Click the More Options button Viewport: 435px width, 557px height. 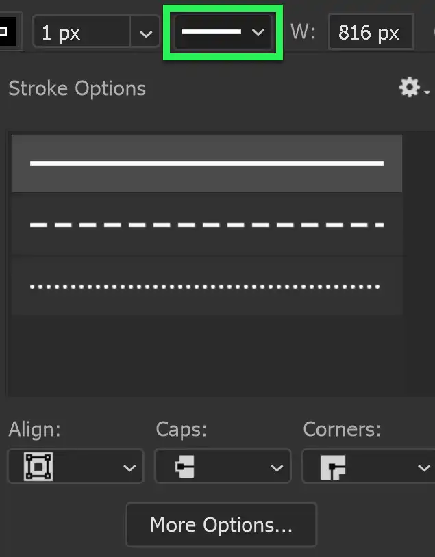pos(221,524)
